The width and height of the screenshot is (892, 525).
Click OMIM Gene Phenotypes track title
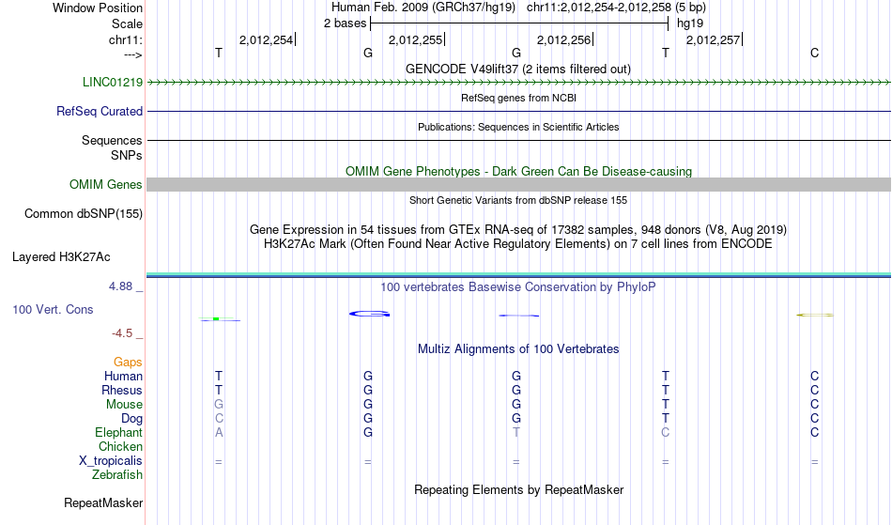[x=519, y=171]
